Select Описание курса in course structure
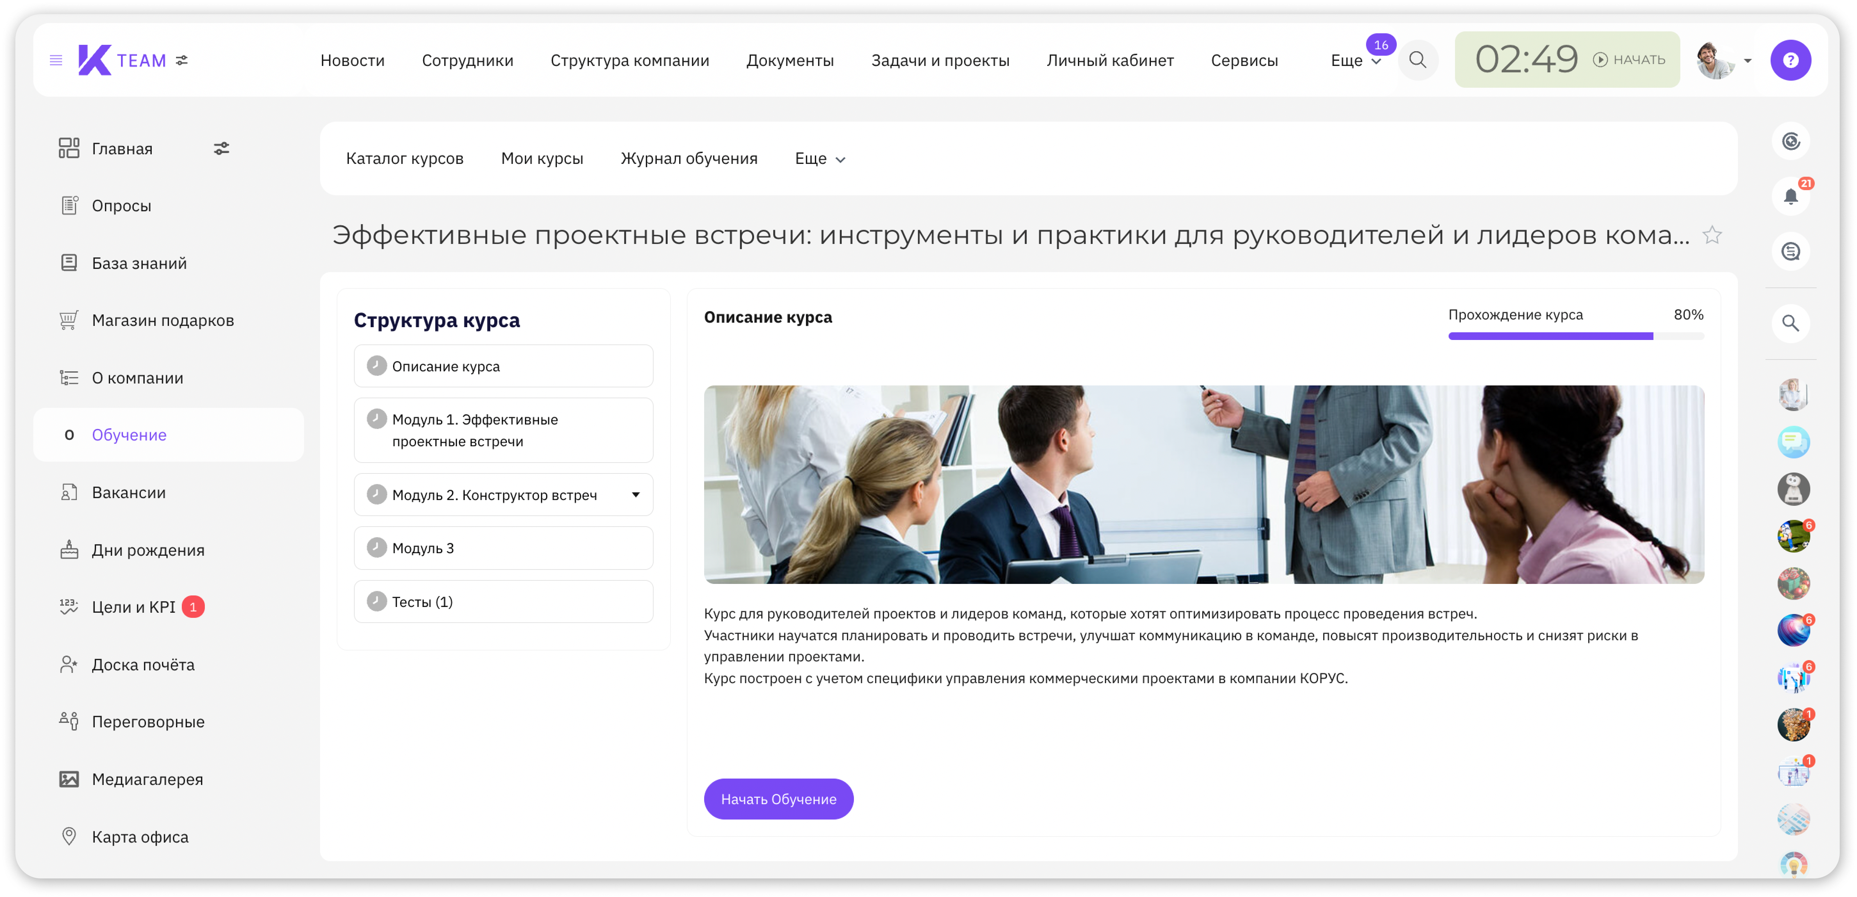1857x897 pixels. click(503, 366)
